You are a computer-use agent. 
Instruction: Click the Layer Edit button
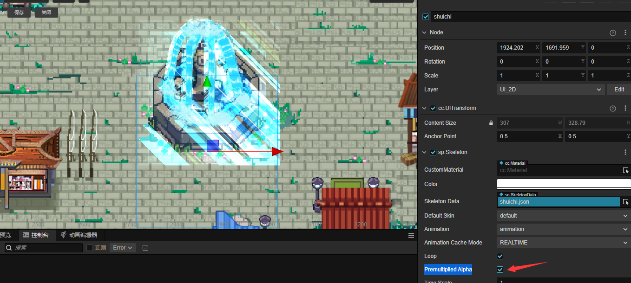tap(619, 90)
